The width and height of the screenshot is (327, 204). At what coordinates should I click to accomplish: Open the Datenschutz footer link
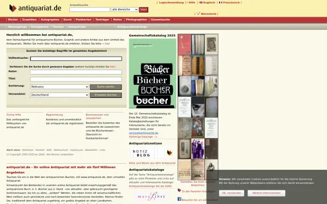(x=60, y=150)
